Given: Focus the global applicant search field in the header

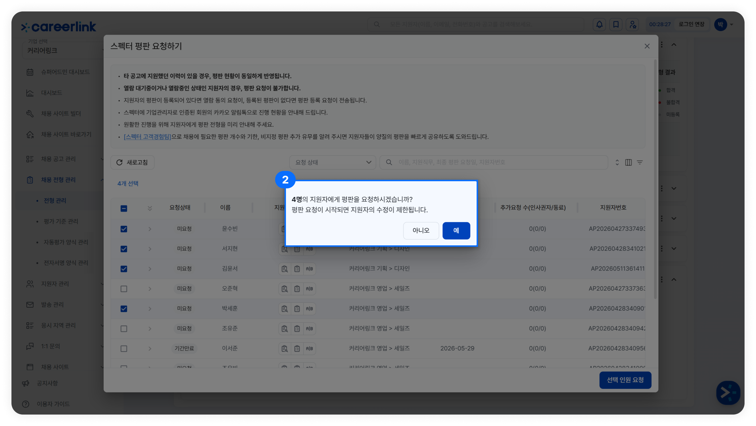Looking at the screenshot, I should pos(475,24).
